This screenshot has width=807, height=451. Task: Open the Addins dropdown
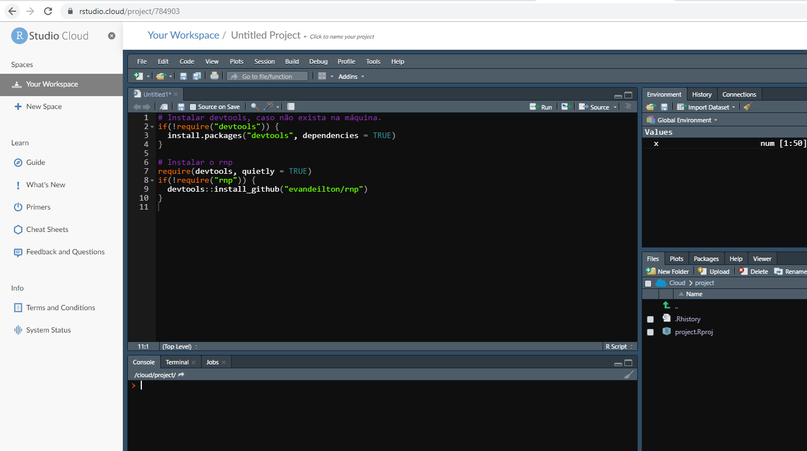coord(351,77)
